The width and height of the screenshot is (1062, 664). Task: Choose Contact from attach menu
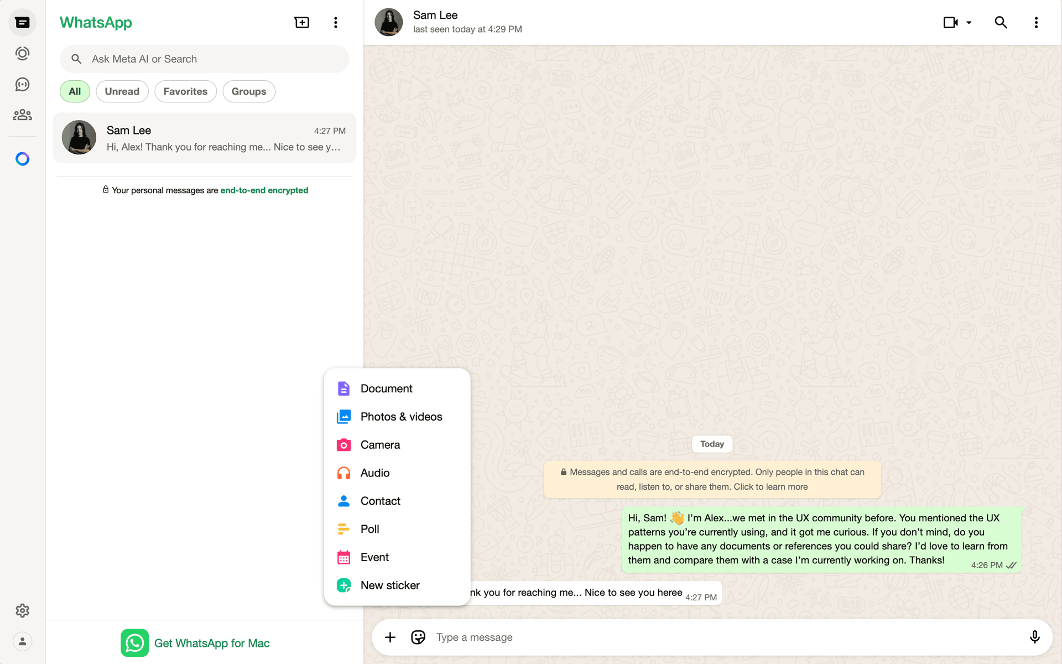click(x=397, y=501)
